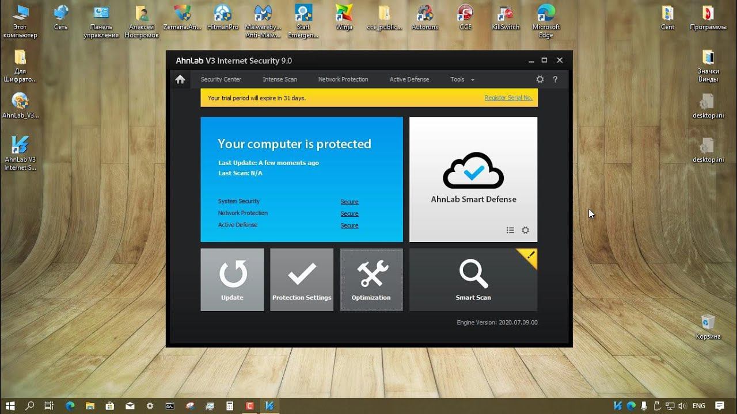Click the Register Serial No. link
Image resolution: width=737 pixels, height=414 pixels.
508,98
